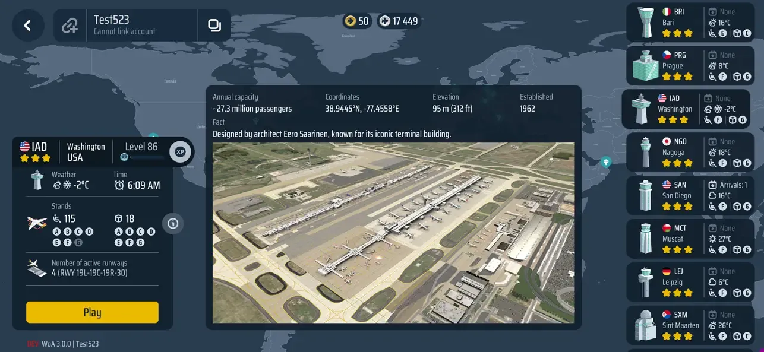Click the back arrow button
Viewport: 764px width, 352px height.
(27, 25)
